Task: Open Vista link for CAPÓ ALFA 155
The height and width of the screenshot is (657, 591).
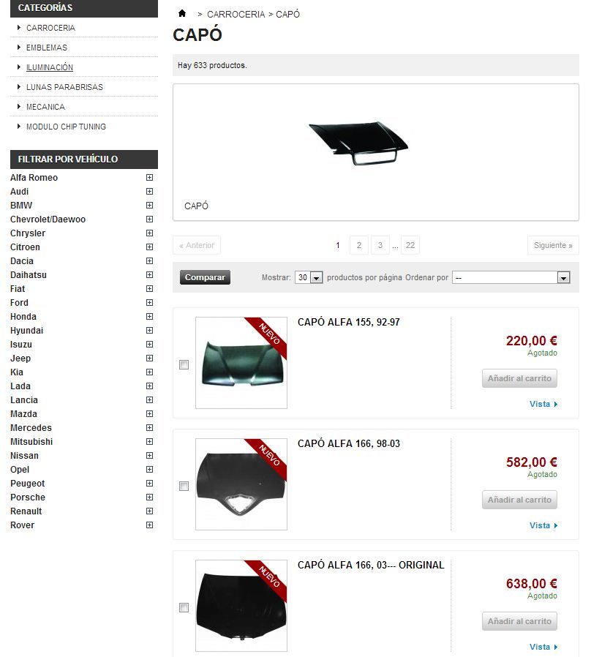Action: (543, 404)
